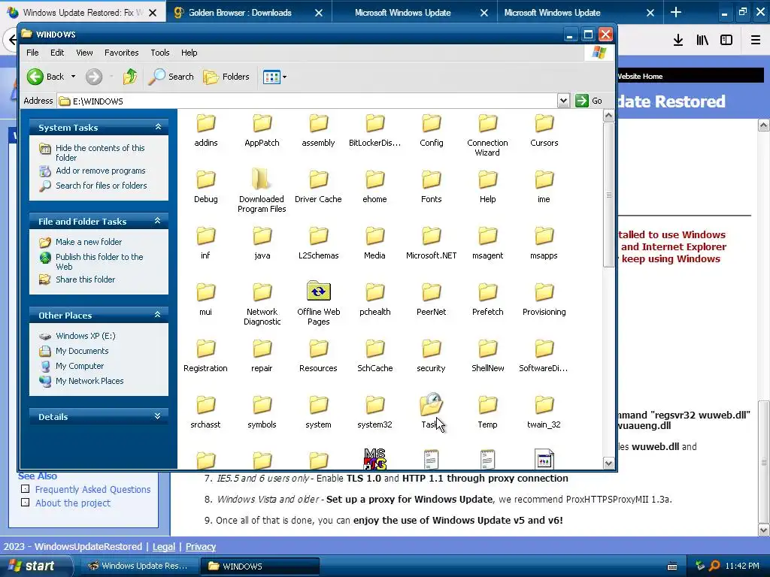The height and width of the screenshot is (577, 770).
Task: Click the WINDOWS taskbar button
Action: [x=259, y=566]
